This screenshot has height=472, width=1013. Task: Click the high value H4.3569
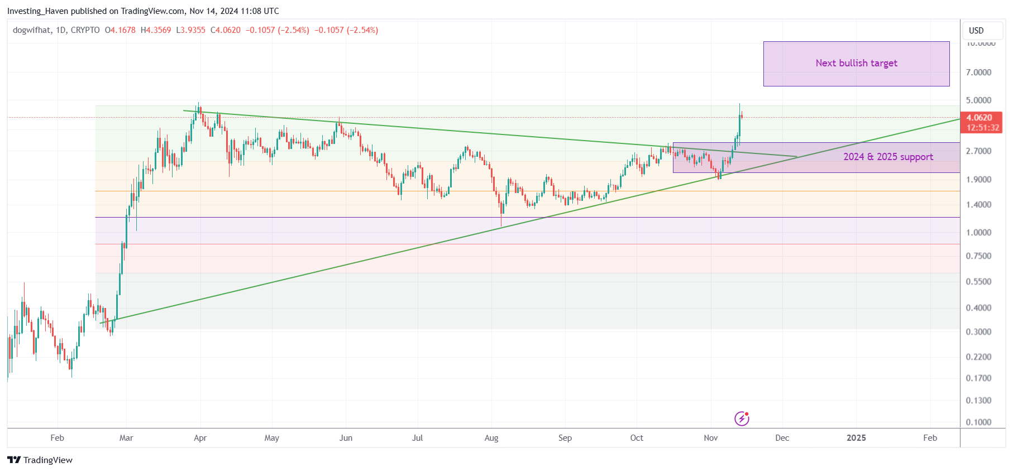pyautogui.click(x=156, y=30)
